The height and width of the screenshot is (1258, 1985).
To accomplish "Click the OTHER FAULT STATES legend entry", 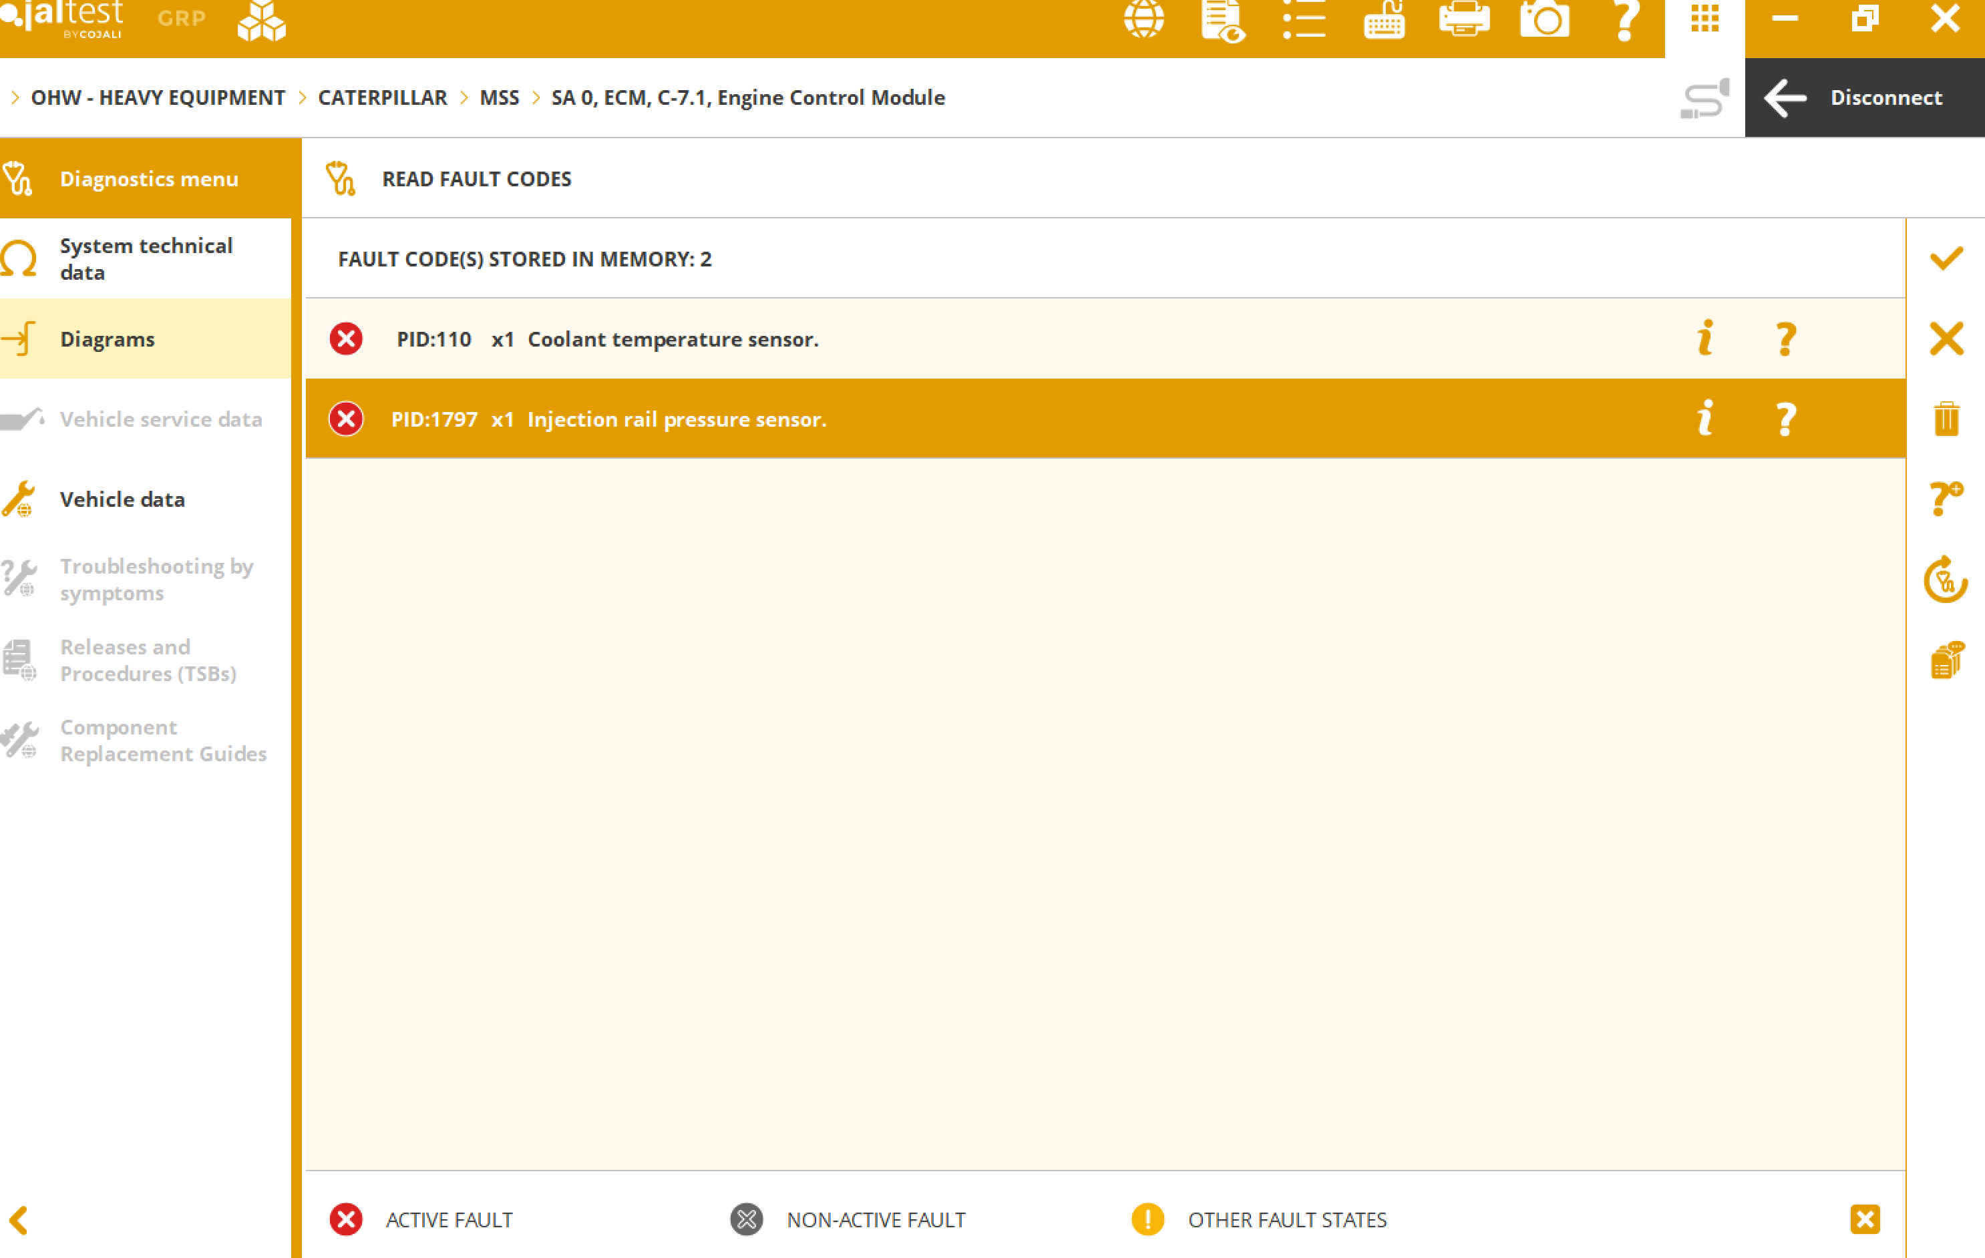I will pos(1259,1219).
